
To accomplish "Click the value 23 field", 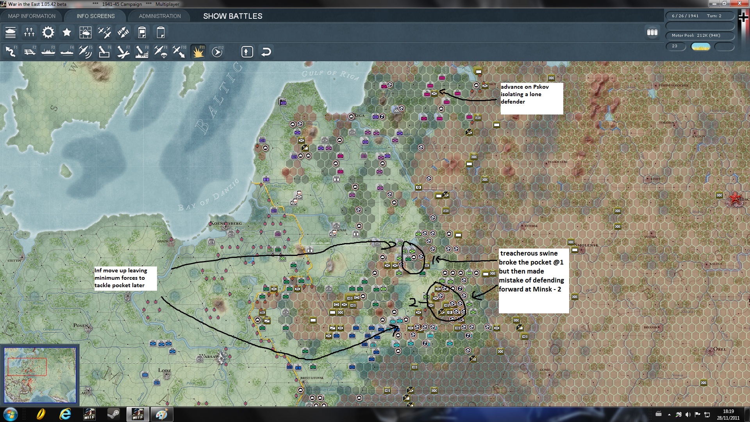I will (x=676, y=46).
